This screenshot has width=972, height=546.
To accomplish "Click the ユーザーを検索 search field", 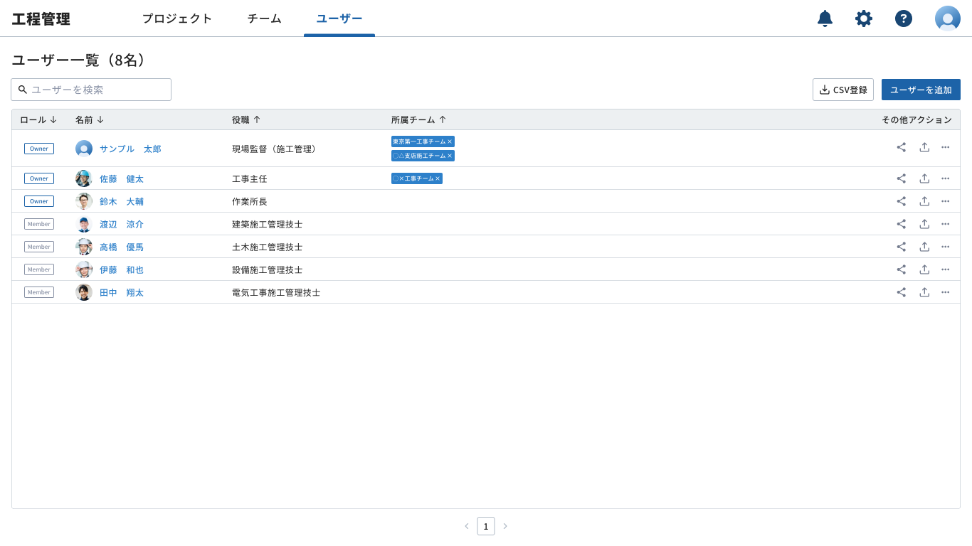I will [x=90, y=90].
